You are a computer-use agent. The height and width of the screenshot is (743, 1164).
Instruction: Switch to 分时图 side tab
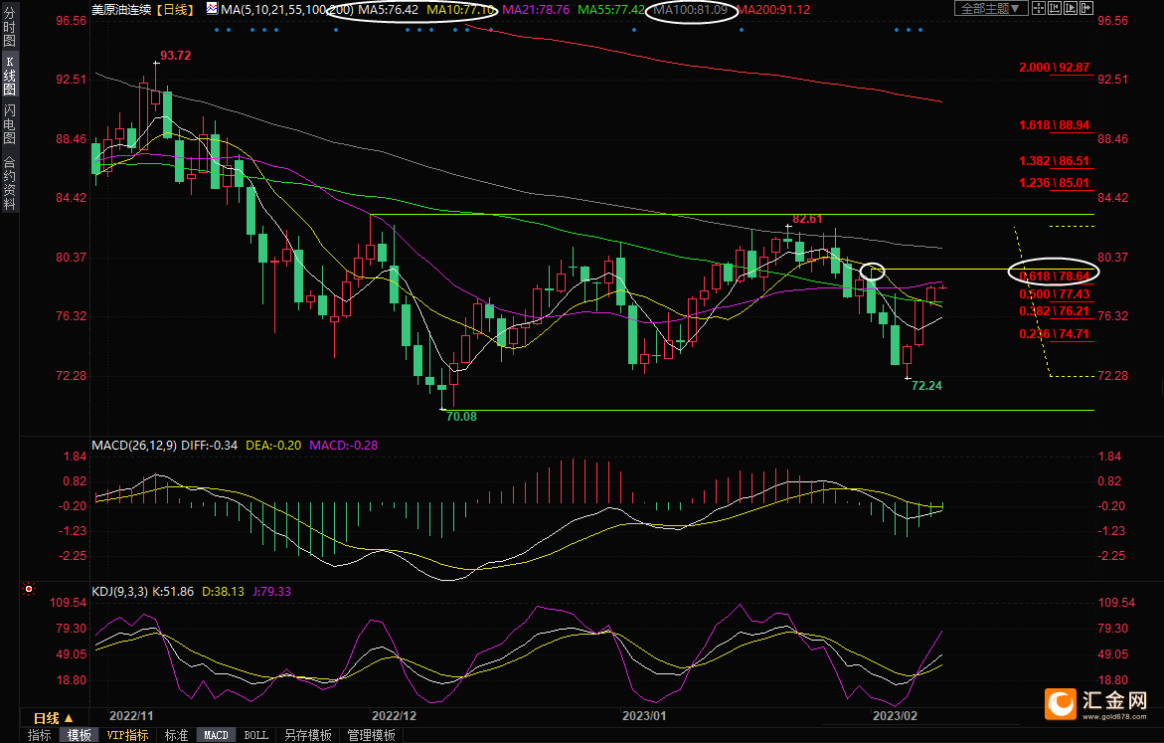[x=10, y=27]
